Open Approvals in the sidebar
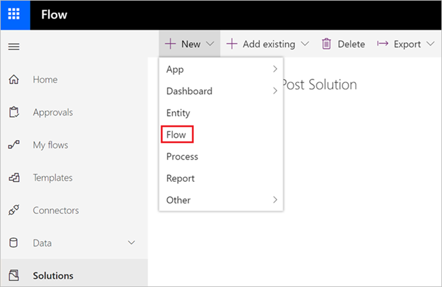This screenshot has width=442, height=287. 53,113
